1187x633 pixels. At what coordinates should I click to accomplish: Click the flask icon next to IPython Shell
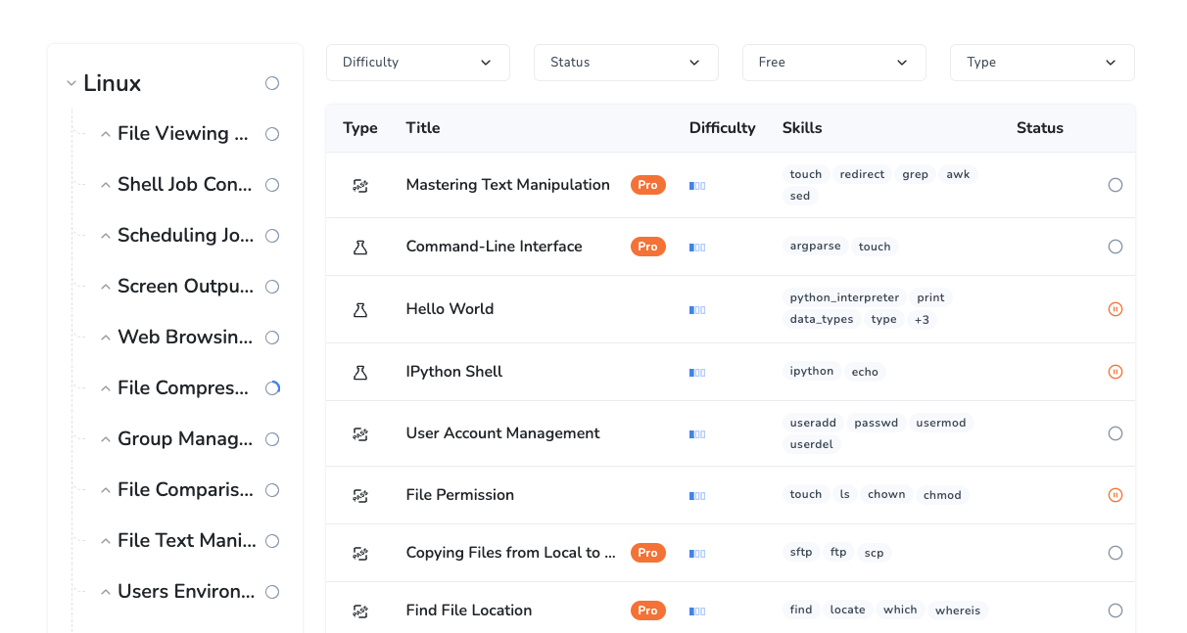point(359,372)
